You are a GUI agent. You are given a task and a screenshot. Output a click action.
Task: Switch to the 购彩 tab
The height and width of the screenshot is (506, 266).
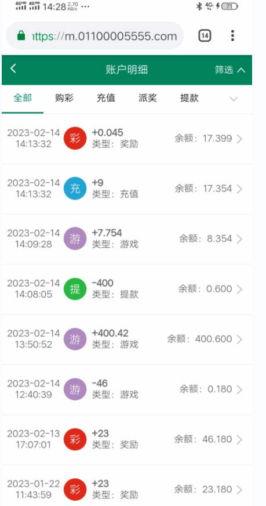(64, 98)
